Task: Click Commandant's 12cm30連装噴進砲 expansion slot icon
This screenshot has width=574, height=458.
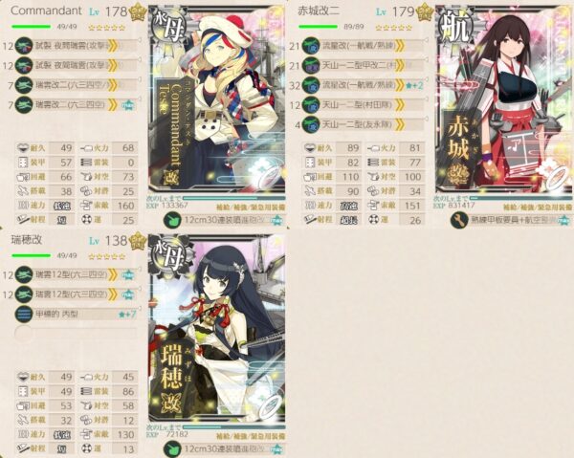Action: pyautogui.click(x=172, y=221)
